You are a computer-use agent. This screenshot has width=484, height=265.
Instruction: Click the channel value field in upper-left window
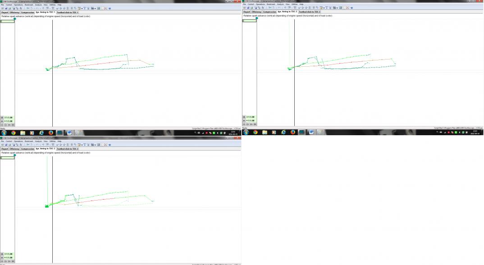click(x=7, y=21)
